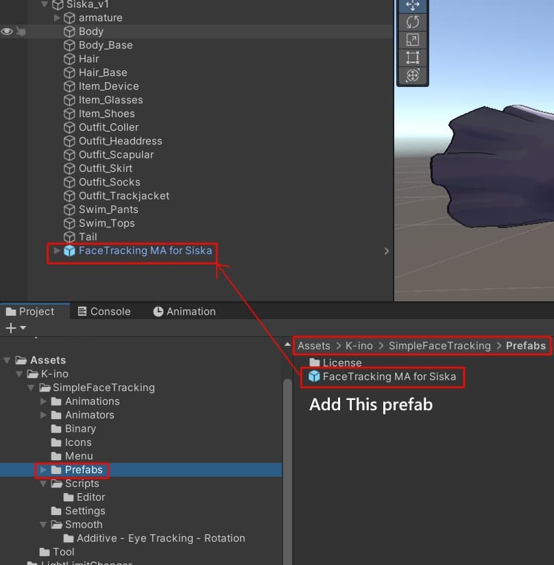
Task: Open prefab arrow for FaceTracking MA for Siska
Action: [x=386, y=251]
